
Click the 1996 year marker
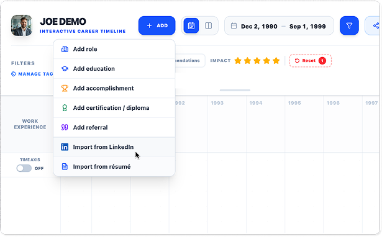pyautogui.click(x=333, y=103)
